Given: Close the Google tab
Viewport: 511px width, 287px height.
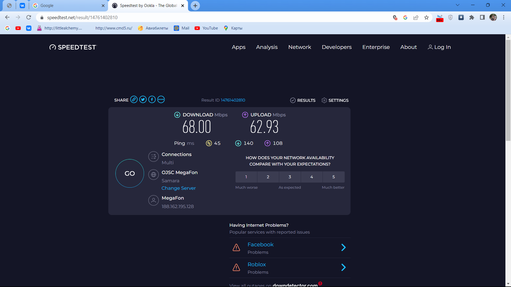Looking at the screenshot, I should (103, 6).
